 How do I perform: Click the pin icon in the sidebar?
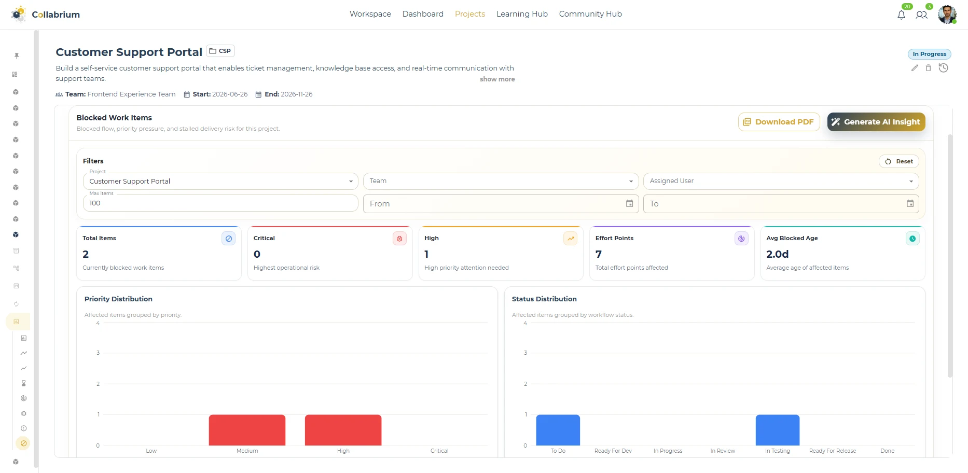(x=17, y=55)
